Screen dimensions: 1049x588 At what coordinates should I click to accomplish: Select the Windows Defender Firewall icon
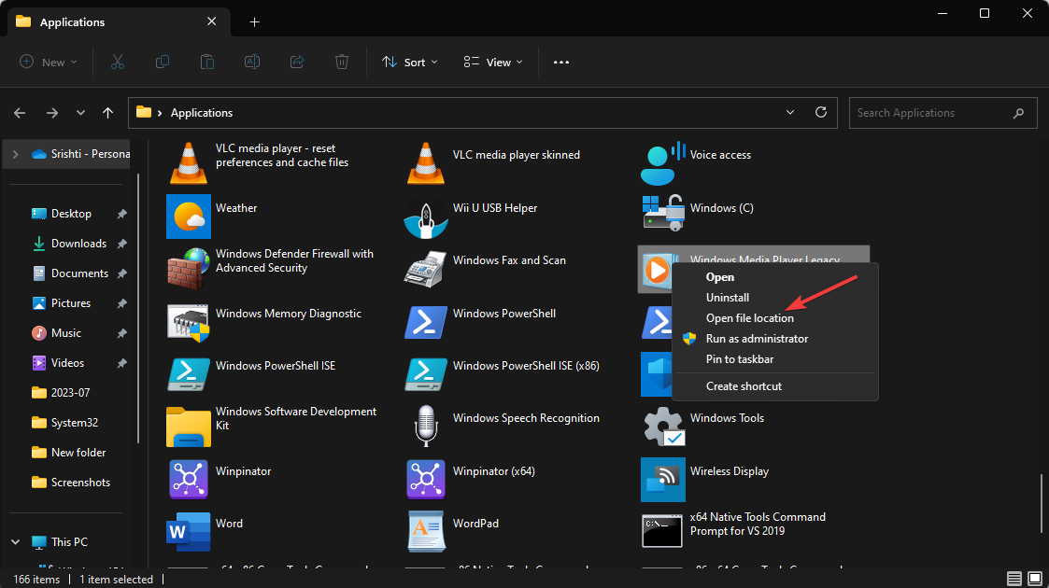(x=189, y=268)
